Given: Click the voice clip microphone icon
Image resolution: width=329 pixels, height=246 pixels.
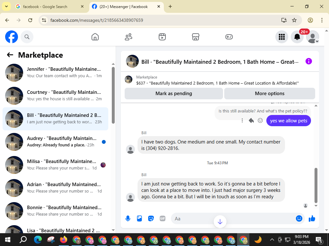Looking at the screenshot, I should (x=128, y=218).
